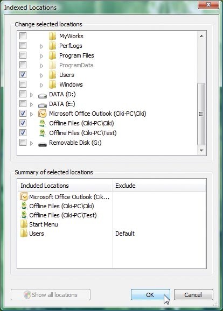The image size is (223, 311).
Task: Click Offline Files (Ciki-PC\Test) icon in tree
Action: point(43,133)
